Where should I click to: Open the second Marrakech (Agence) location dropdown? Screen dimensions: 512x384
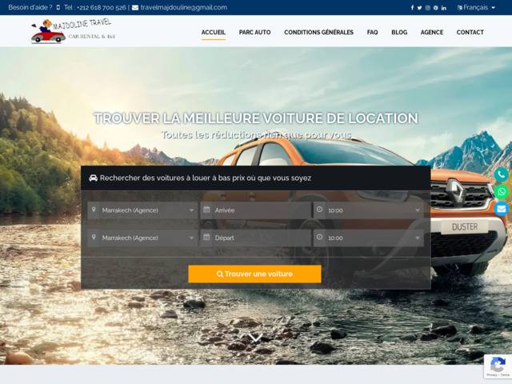click(143, 238)
